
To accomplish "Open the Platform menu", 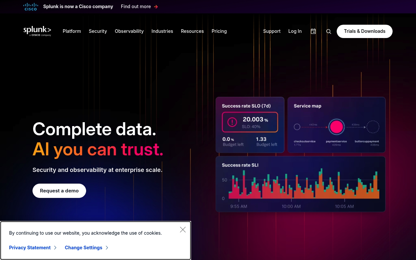I will (72, 31).
